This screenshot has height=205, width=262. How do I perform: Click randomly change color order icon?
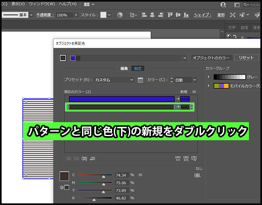(178, 159)
